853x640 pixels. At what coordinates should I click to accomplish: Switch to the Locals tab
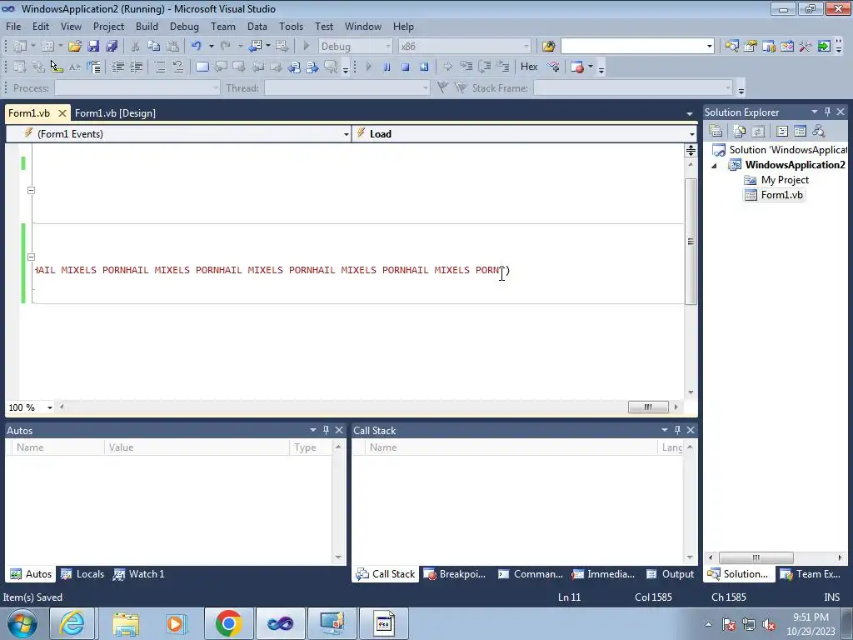(82, 573)
